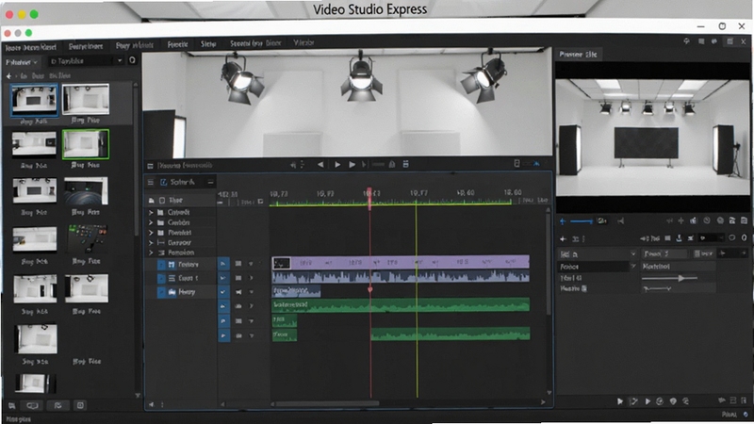Viewport: 754px width, 424px height.
Task: Expand the second folder in the timeline tree
Action: (x=151, y=222)
